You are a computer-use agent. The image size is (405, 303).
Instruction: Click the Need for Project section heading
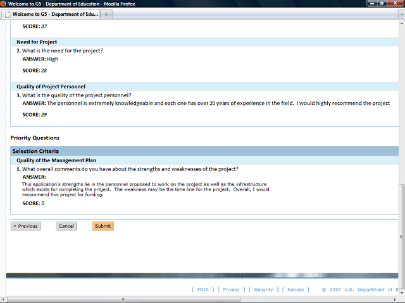pyautogui.click(x=37, y=42)
